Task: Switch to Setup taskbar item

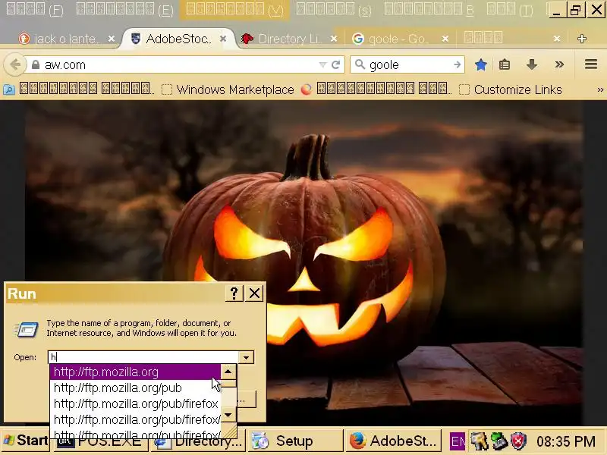Action: (x=296, y=441)
